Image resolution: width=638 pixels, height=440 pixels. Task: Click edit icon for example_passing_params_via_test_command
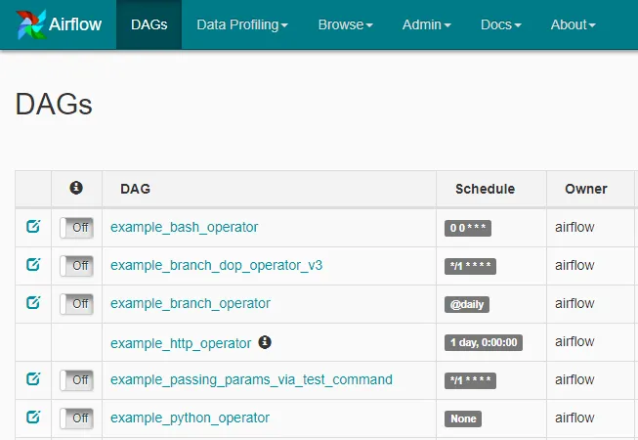point(33,379)
